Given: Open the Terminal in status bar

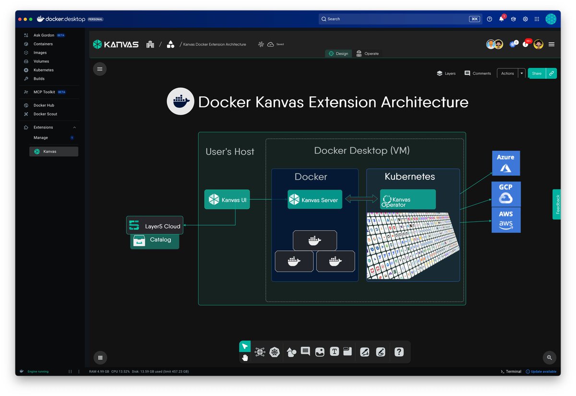Looking at the screenshot, I should click(511, 372).
